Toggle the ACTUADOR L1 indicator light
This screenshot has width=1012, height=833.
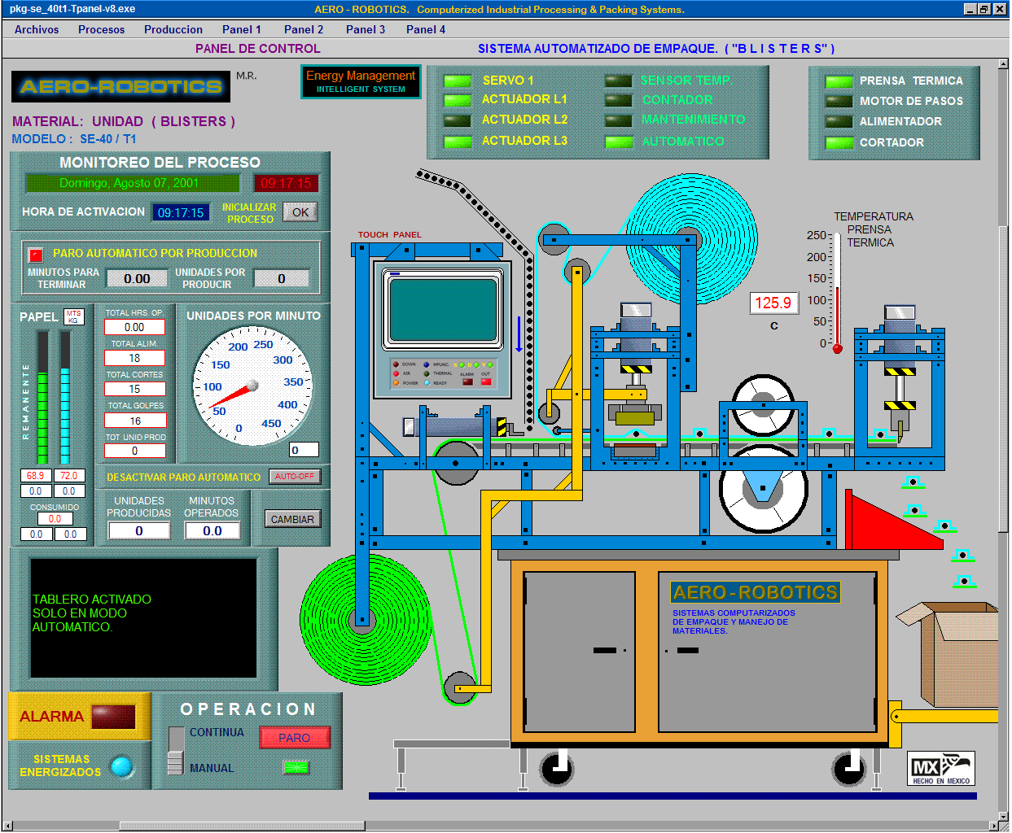pyautogui.click(x=458, y=100)
